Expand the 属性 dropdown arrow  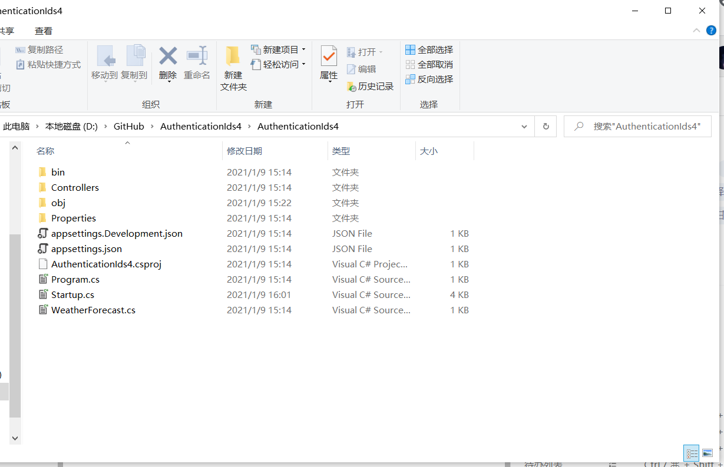click(329, 82)
